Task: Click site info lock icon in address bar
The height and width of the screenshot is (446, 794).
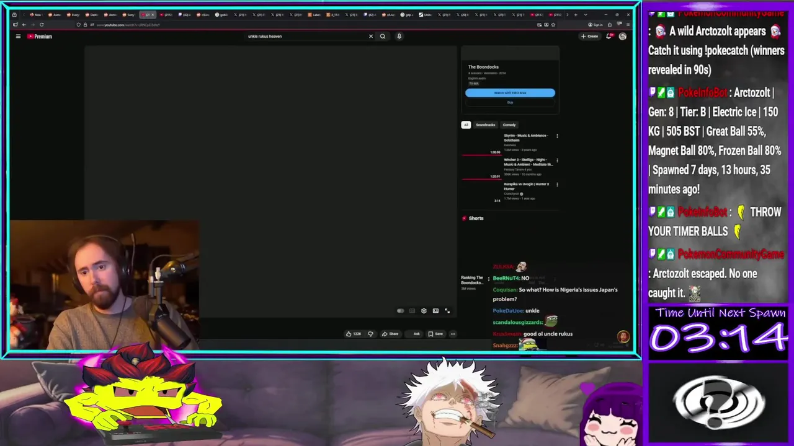Action: (85, 25)
